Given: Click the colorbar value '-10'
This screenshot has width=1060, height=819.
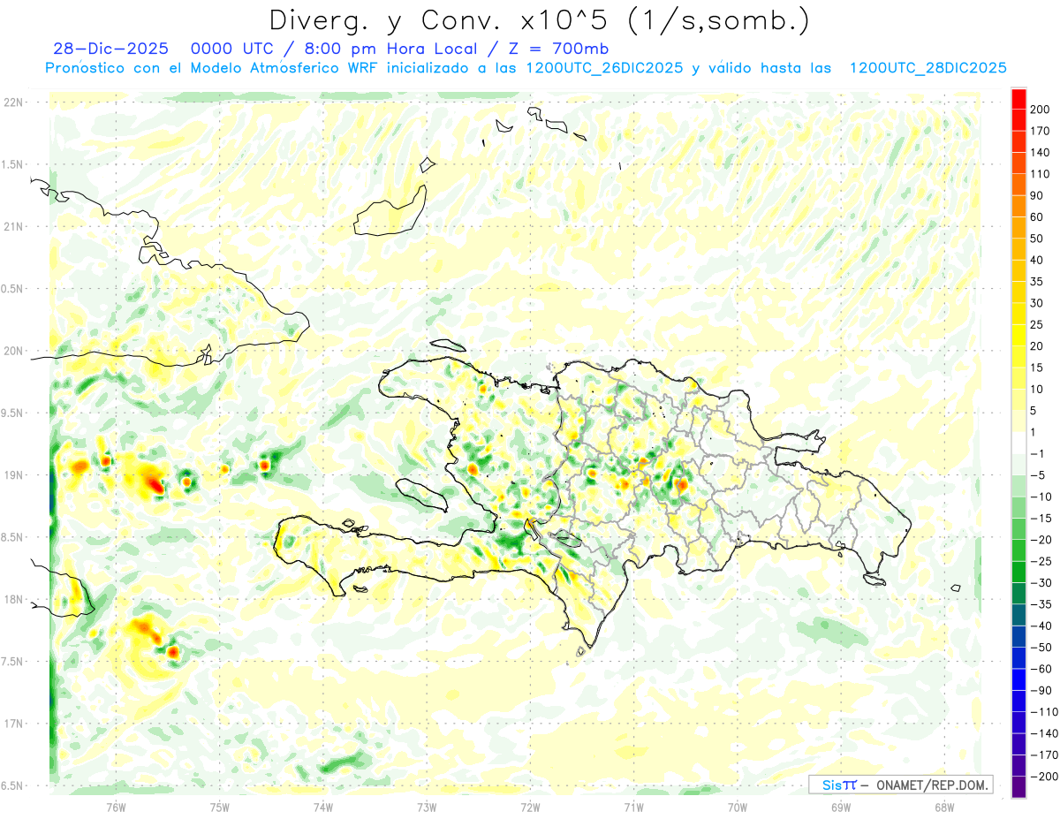Looking at the screenshot, I should (1041, 497).
